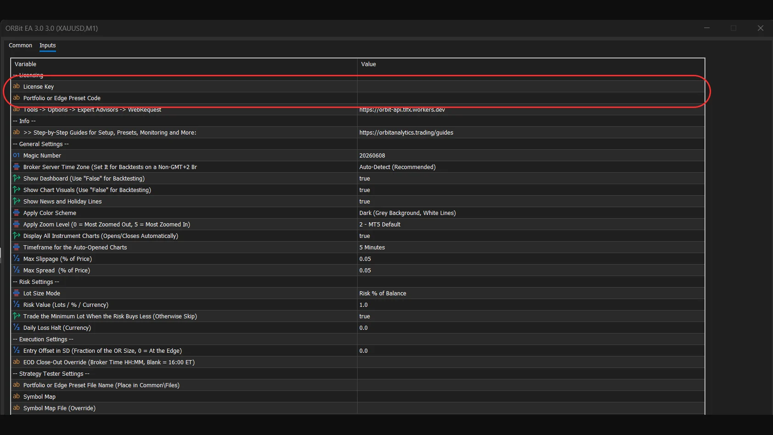Click the Daily Loss Halt 0.0 value
The width and height of the screenshot is (773, 435).
(531, 328)
